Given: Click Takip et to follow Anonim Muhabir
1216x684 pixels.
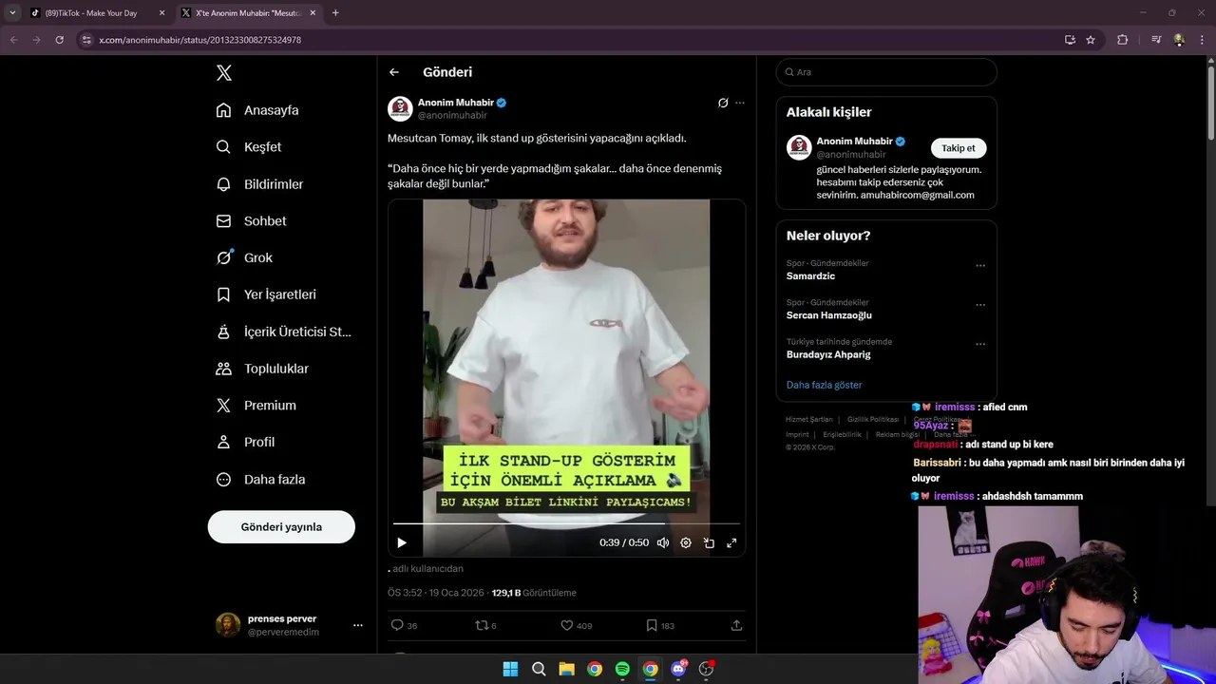Looking at the screenshot, I should pos(959,148).
